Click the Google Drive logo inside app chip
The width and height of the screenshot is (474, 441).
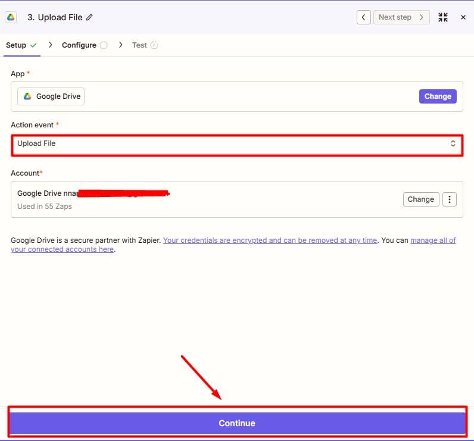coord(27,96)
